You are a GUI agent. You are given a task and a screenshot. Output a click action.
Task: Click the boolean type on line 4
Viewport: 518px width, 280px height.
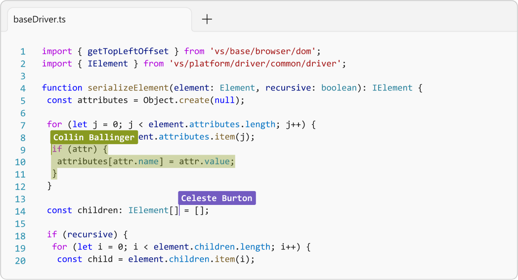[x=339, y=88]
